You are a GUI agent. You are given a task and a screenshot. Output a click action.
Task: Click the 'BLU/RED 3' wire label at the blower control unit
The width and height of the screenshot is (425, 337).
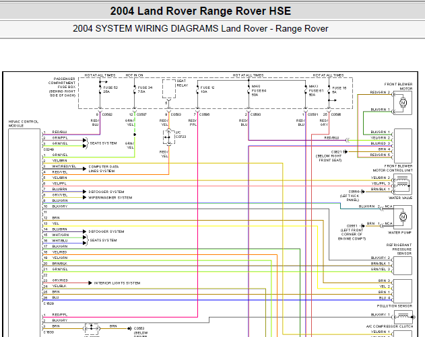tap(381, 143)
